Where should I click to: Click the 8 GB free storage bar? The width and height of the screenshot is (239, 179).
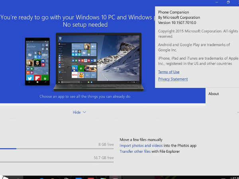[57, 149]
